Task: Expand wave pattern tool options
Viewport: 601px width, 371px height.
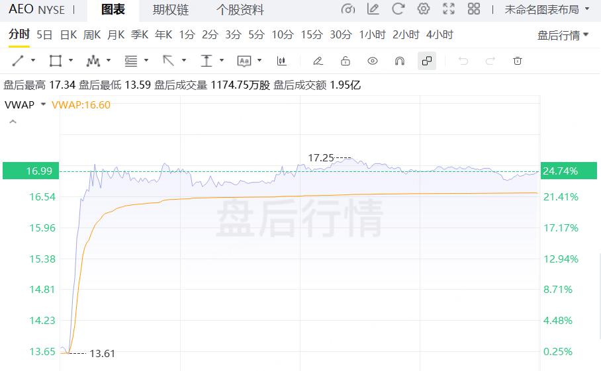Action: pos(109,60)
